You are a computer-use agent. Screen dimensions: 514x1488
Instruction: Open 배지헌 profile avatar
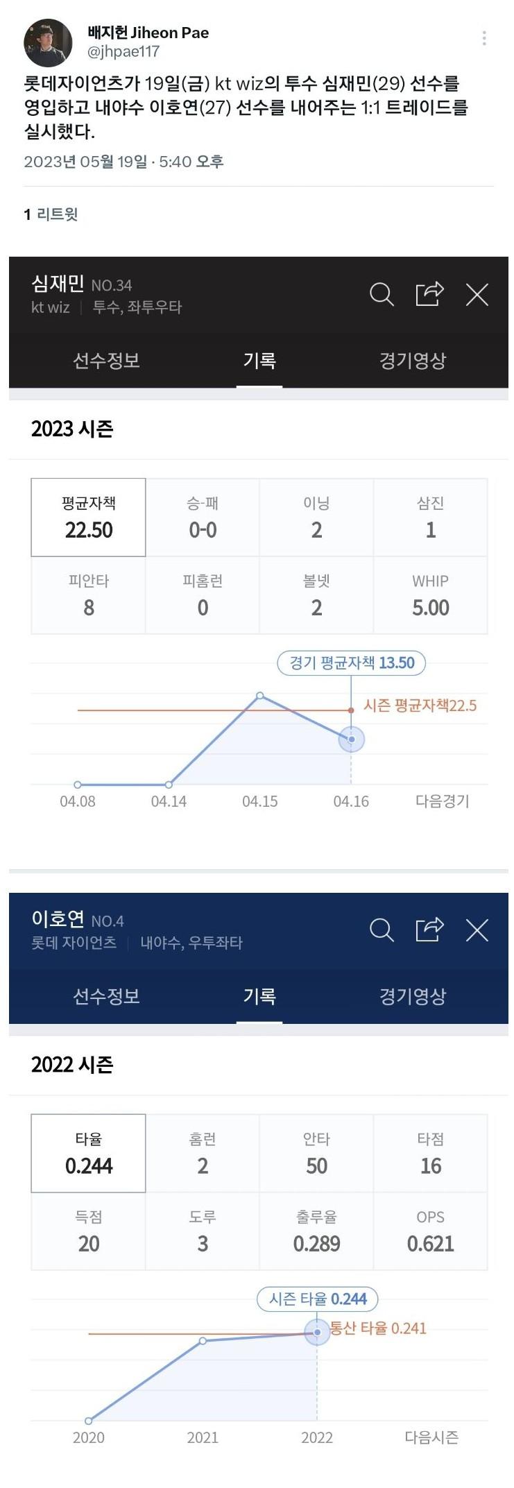coord(48,42)
